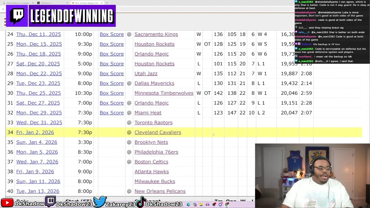The width and height of the screenshot is (370, 208).
Task: Open the Mon, Dec 22, 2025 date link
Action: click(x=39, y=74)
